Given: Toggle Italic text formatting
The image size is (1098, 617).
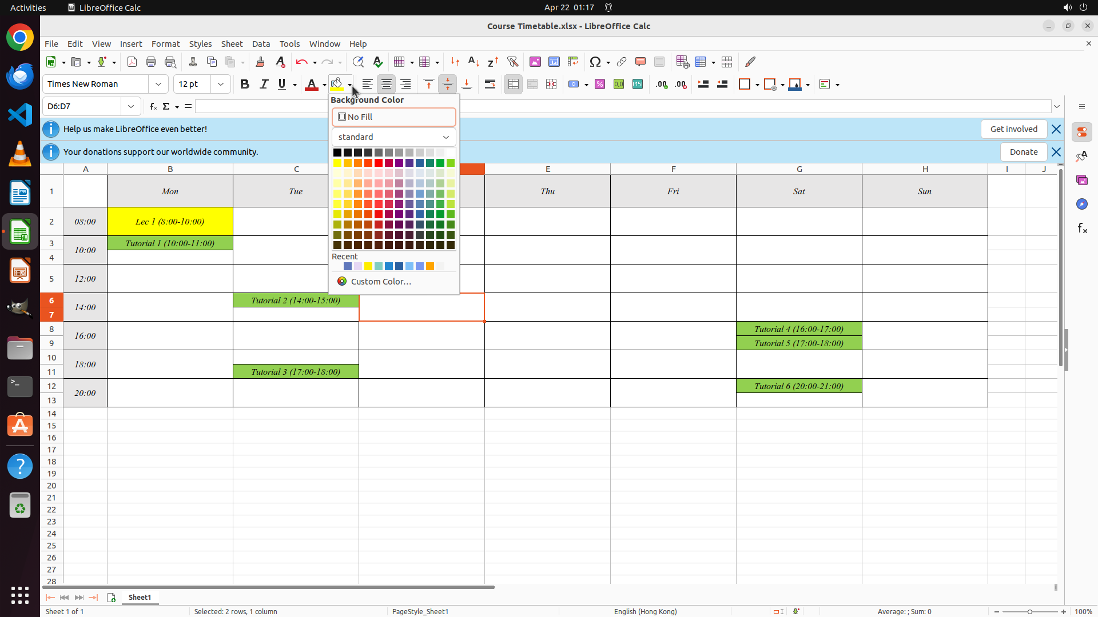Looking at the screenshot, I should coord(264,84).
